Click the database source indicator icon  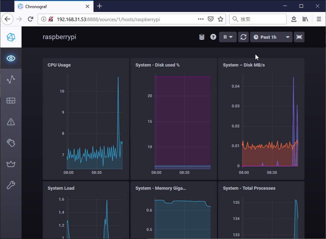coord(202,37)
